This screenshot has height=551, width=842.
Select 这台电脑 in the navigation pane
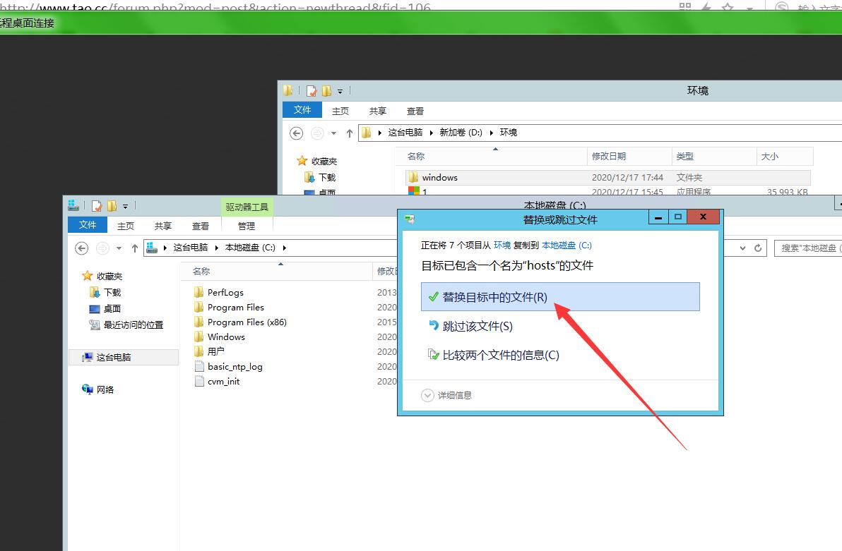click(x=113, y=358)
